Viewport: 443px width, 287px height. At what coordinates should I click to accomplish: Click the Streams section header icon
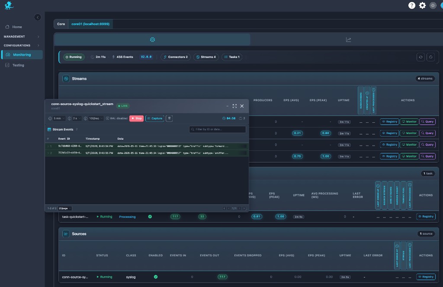[66, 79]
